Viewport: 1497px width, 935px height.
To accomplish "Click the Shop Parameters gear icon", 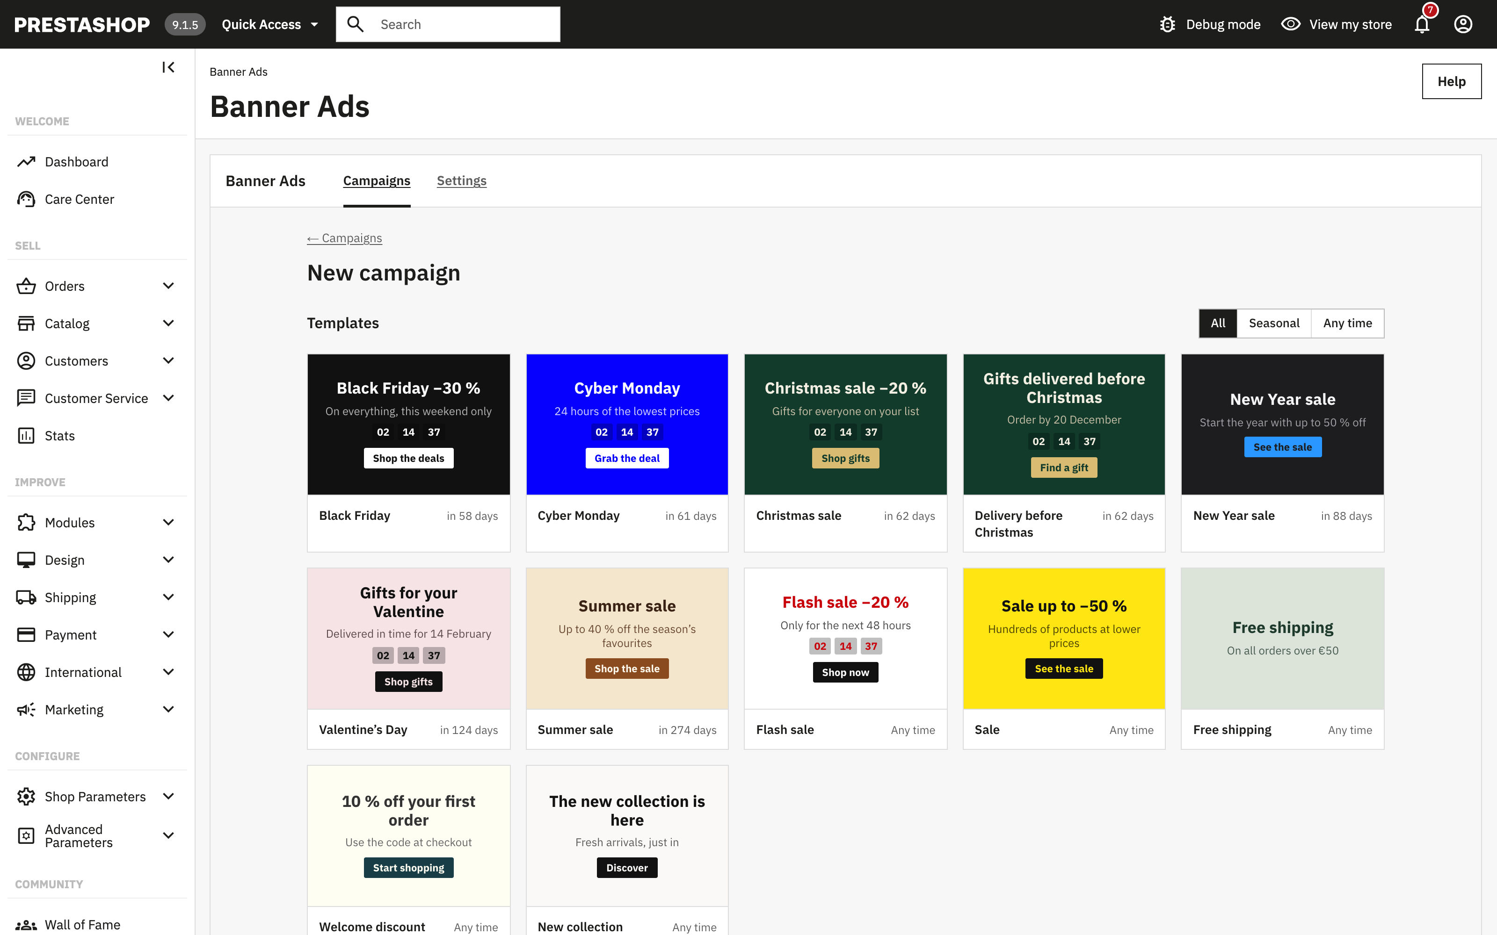I will click(x=26, y=797).
